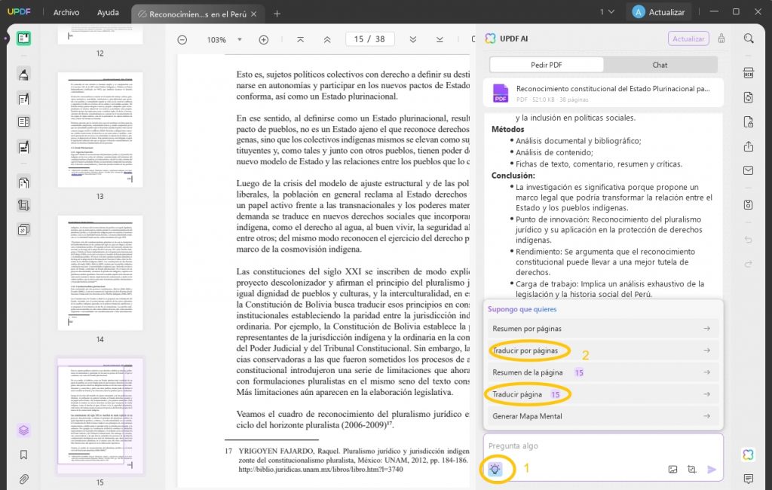Open the attachments paperclip panel
This screenshot has width=772, height=490.
(x=23, y=477)
